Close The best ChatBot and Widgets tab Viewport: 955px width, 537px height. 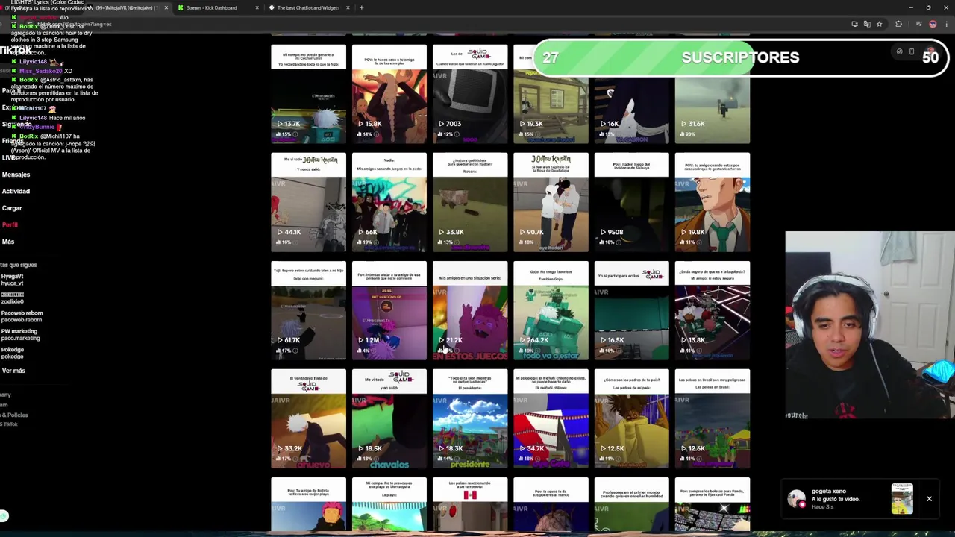(348, 7)
